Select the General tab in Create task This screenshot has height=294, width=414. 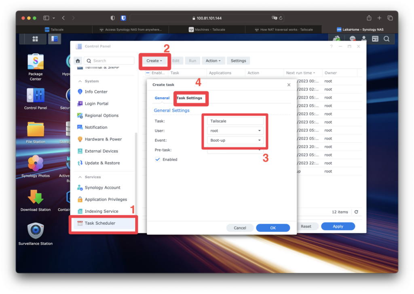coord(162,98)
